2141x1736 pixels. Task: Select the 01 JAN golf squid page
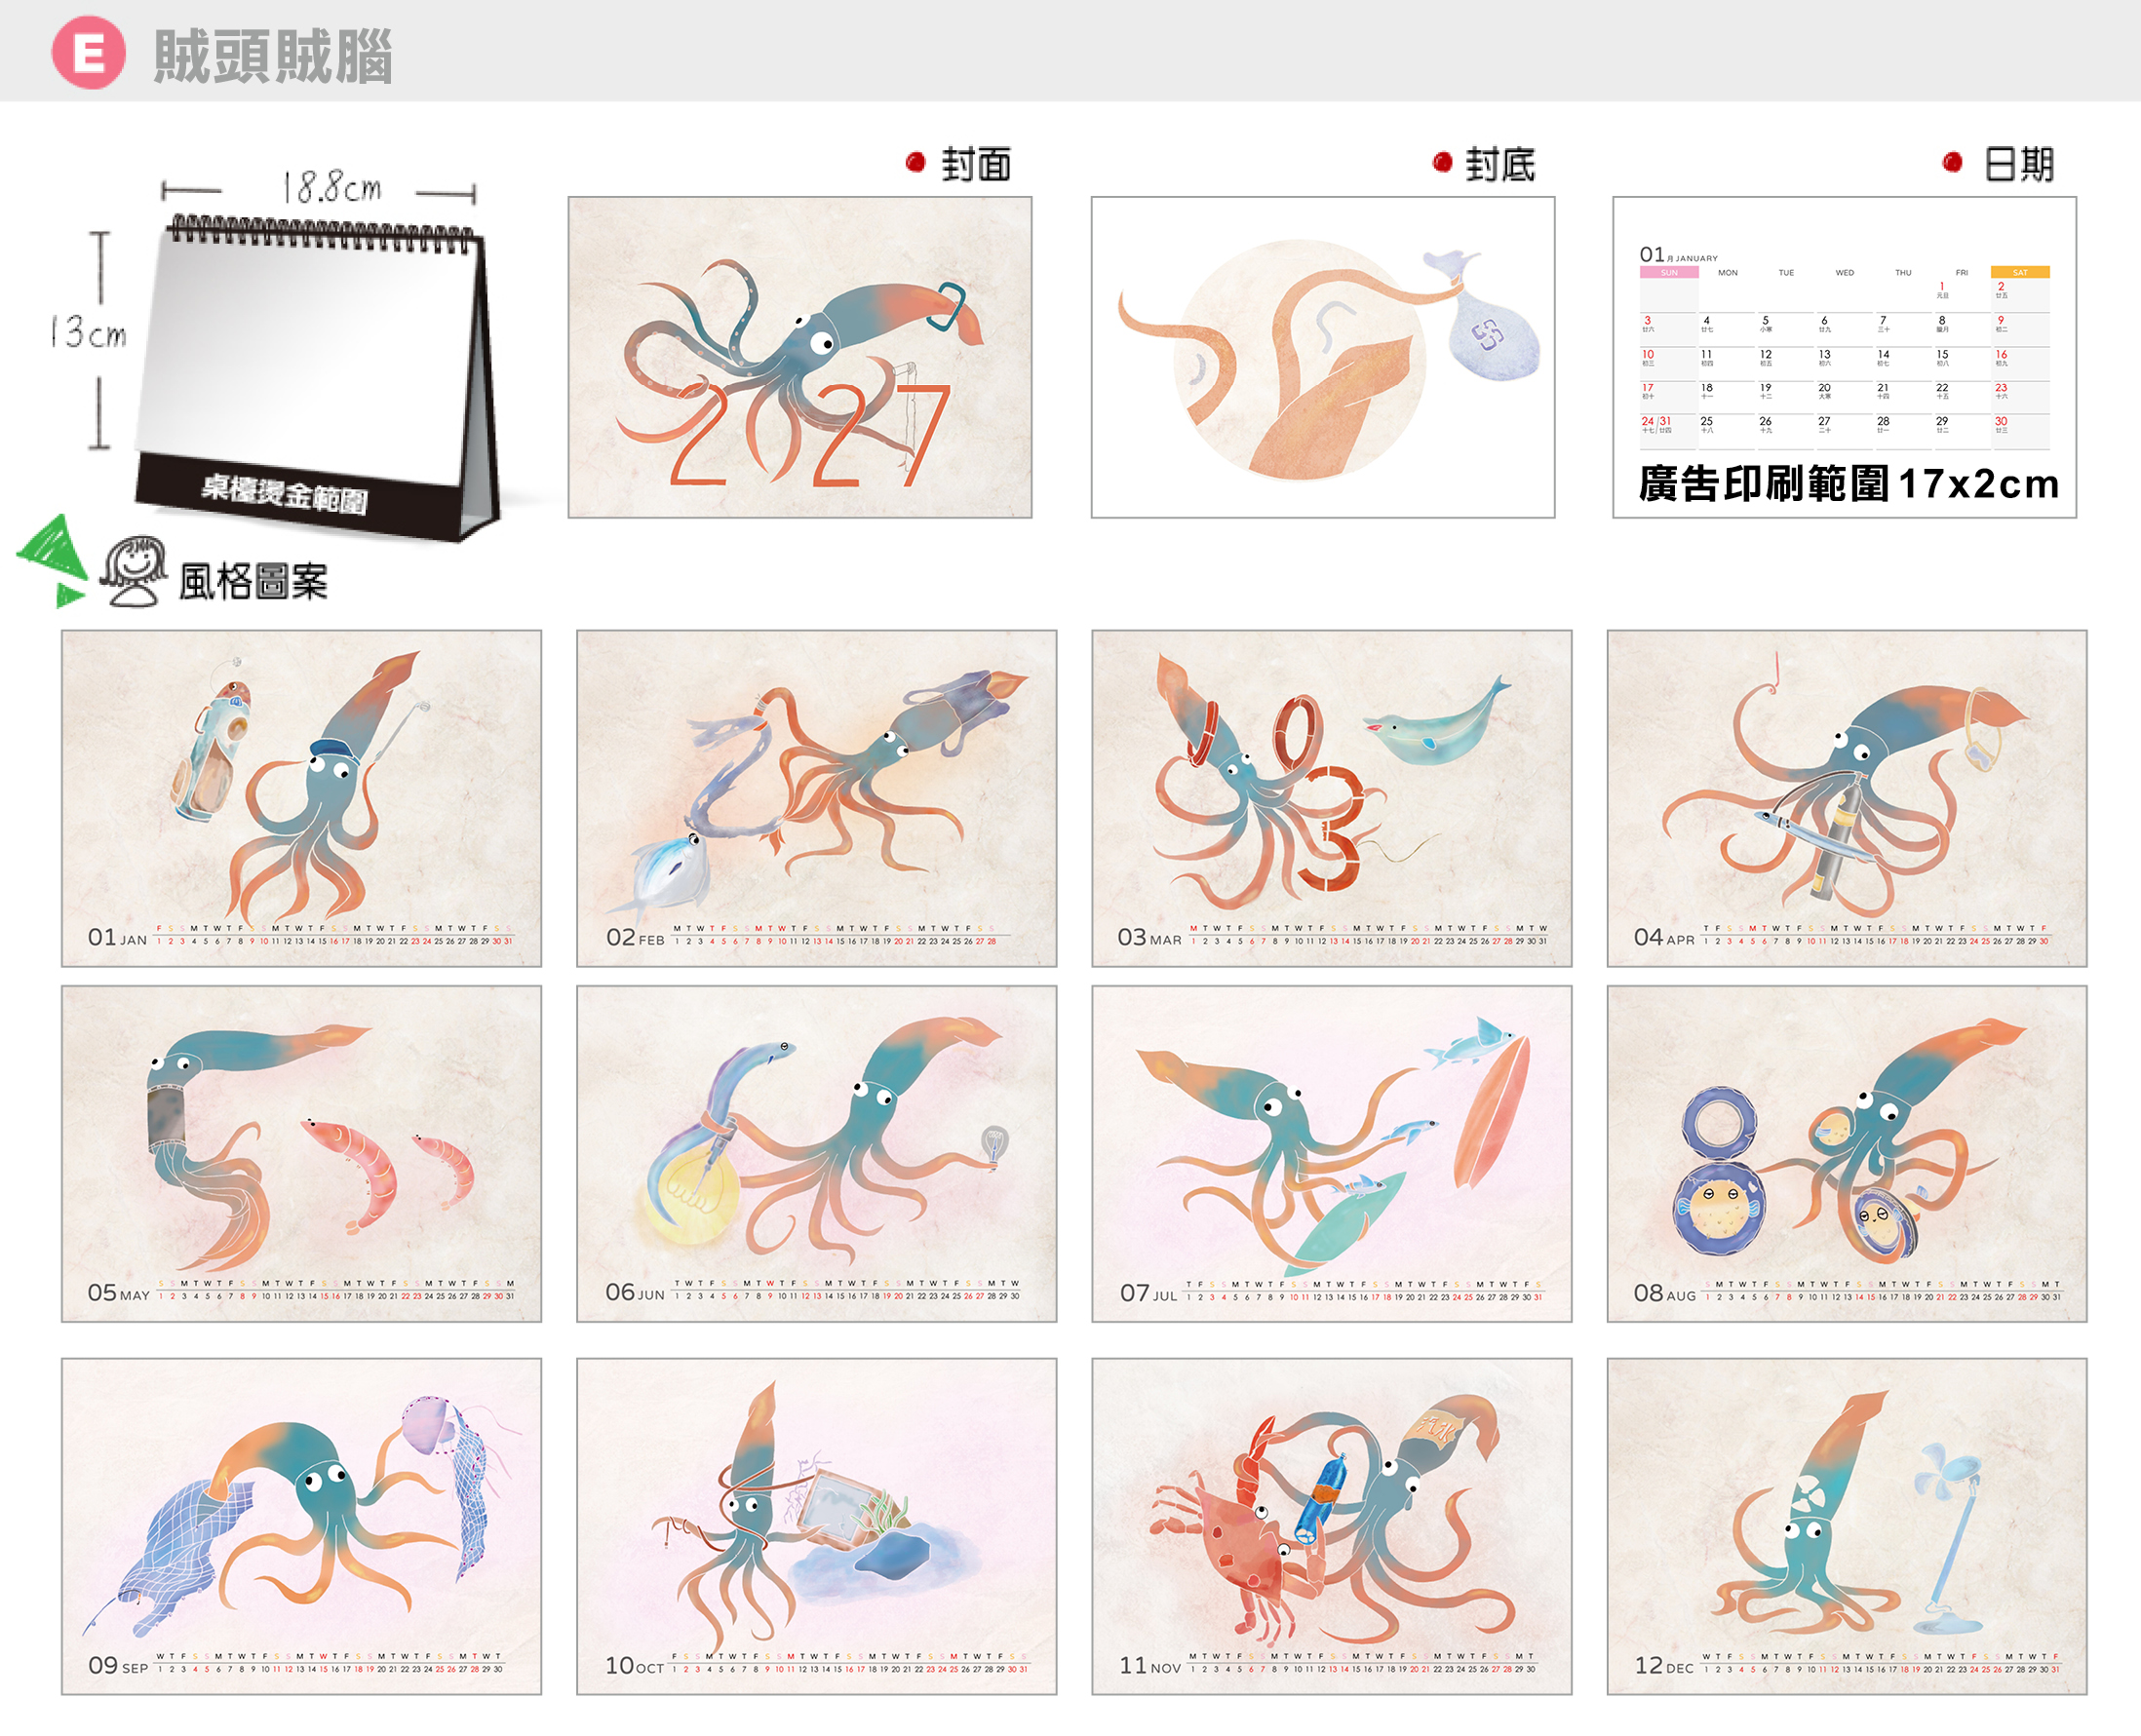[302, 798]
